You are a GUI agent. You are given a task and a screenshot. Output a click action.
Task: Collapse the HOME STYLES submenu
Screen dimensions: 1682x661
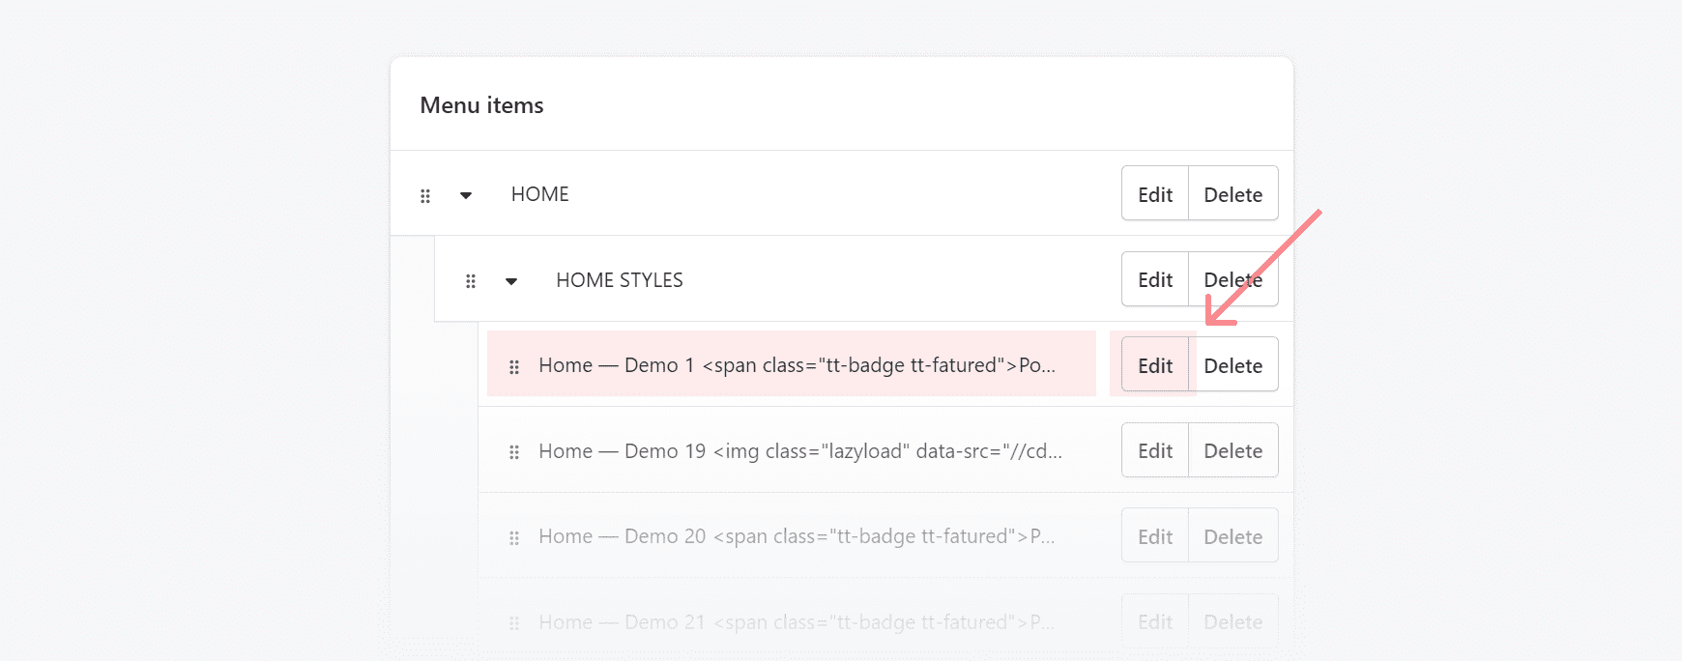[x=511, y=281]
